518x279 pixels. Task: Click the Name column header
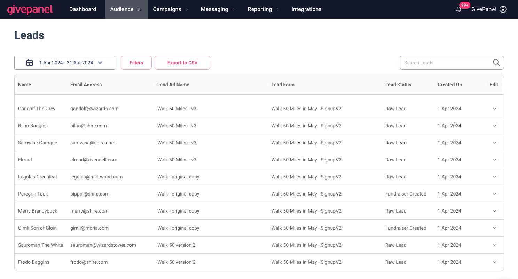(24, 85)
